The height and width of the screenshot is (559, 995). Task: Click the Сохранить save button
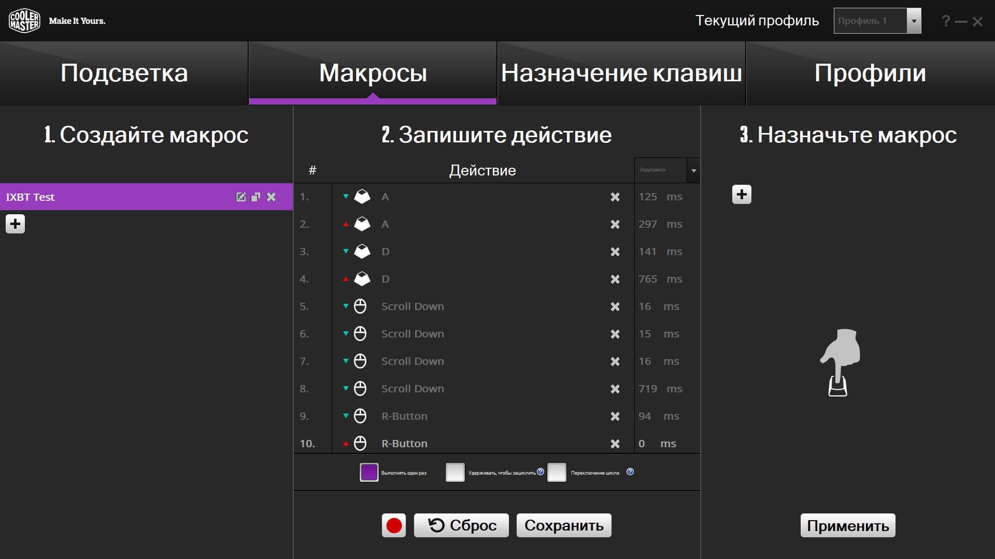tap(564, 525)
